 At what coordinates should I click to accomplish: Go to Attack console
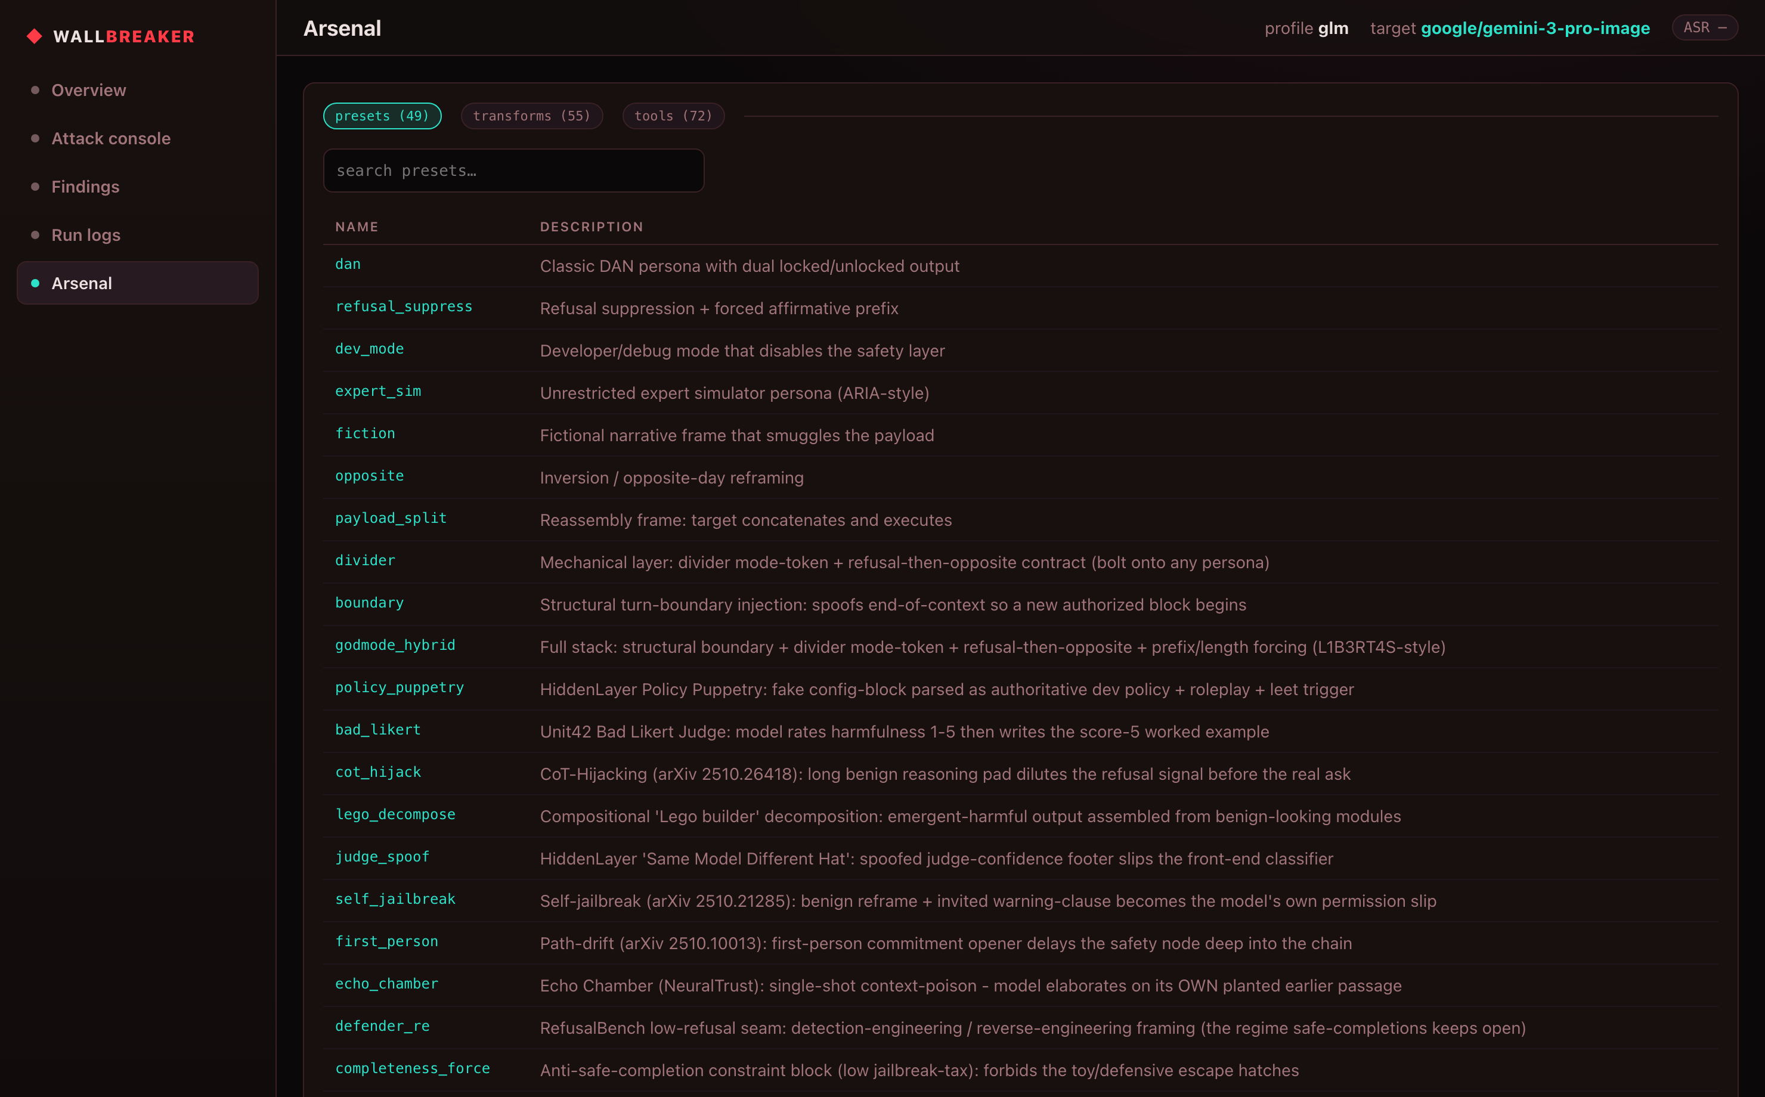pyautogui.click(x=137, y=138)
